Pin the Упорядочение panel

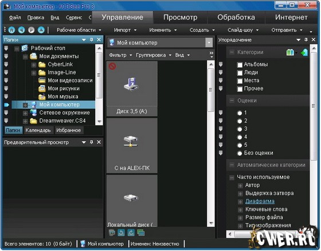tap(306, 40)
